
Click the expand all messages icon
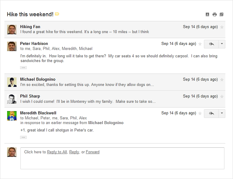207,15
